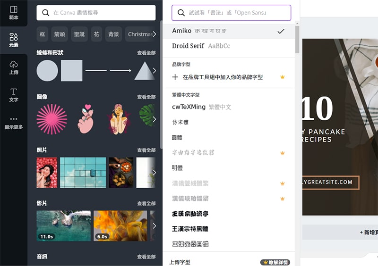This screenshot has height=266, width=378.
Task: Open the 上傳 upload cloud icon
Action: pyautogui.click(x=14, y=67)
